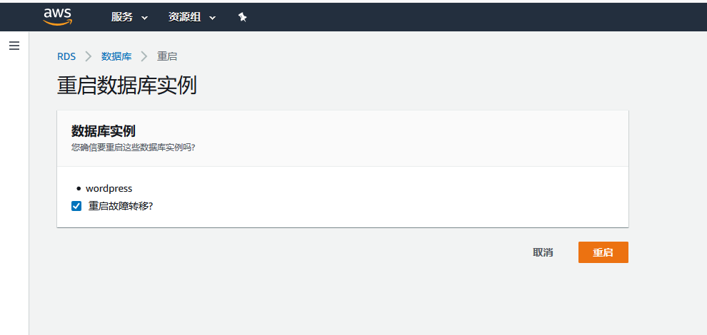
Task: Select the 重启 breadcrumb text
Action: pyautogui.click(x=167, y=56)
